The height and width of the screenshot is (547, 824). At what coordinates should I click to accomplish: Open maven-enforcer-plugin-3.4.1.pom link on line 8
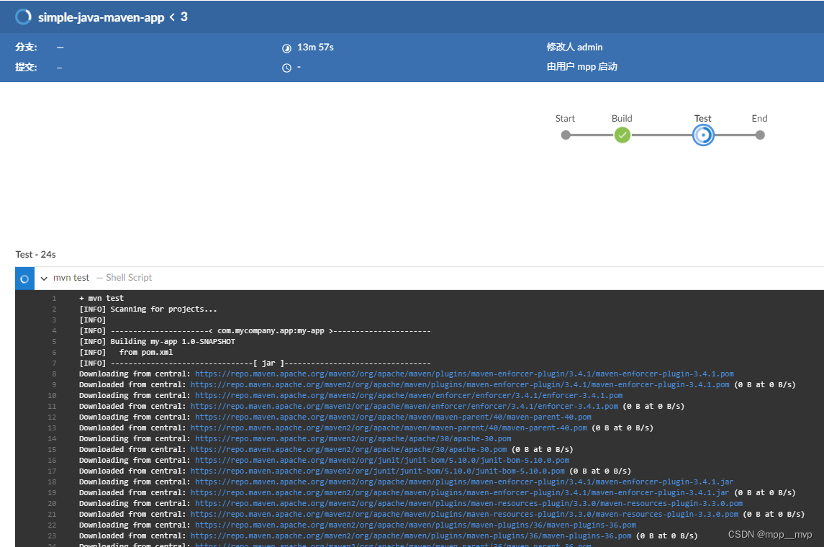(464, 374)
